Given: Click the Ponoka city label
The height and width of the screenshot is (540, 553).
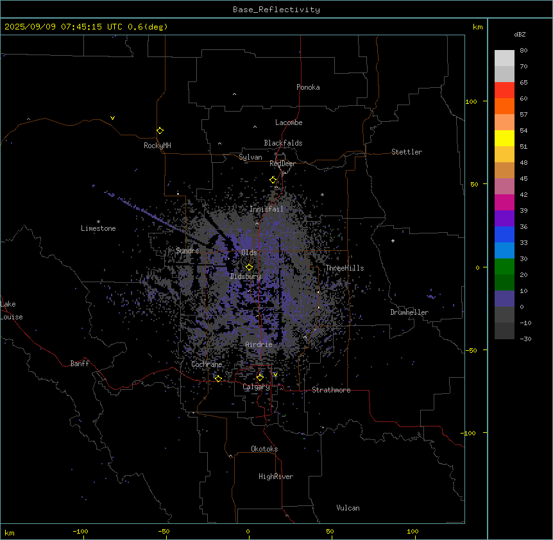Looking at the screenshot, I should pyautogui.click(x=308, y=87).
